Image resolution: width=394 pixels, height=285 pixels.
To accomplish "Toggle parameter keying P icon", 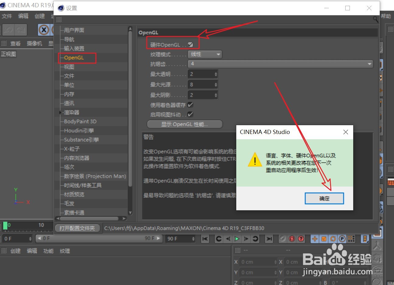I will 342,239.
